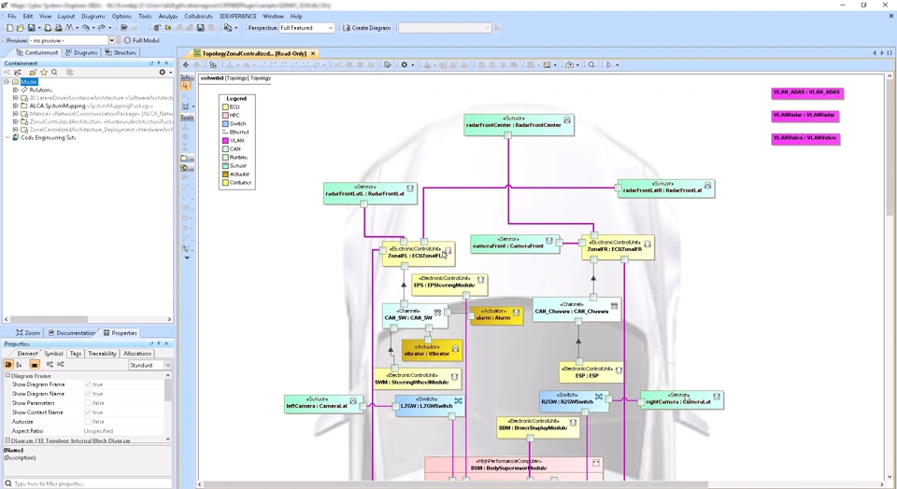Select the Full Model radio option
The height and width of the screenshot is (489, 897).
point(128,40)
